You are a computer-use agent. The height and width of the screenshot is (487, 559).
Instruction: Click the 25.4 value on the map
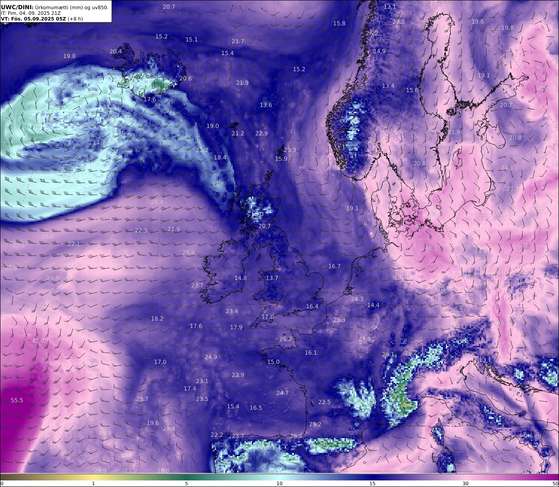pyautogui.click(x=189, y=252)
